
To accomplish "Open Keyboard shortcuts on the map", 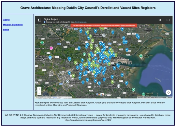I will (143, 97).
